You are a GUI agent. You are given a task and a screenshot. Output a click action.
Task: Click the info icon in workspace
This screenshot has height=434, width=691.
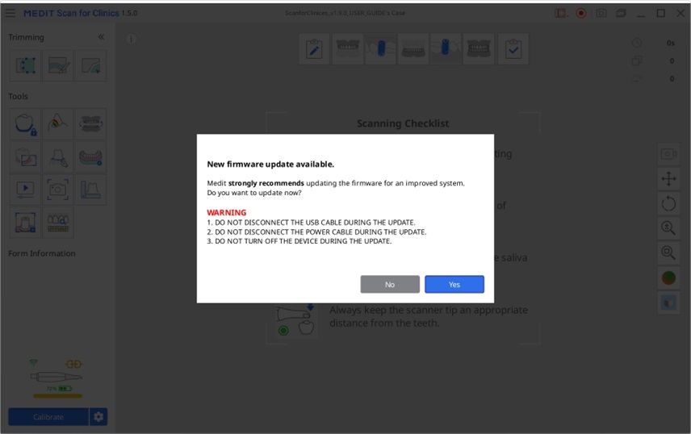132,39
